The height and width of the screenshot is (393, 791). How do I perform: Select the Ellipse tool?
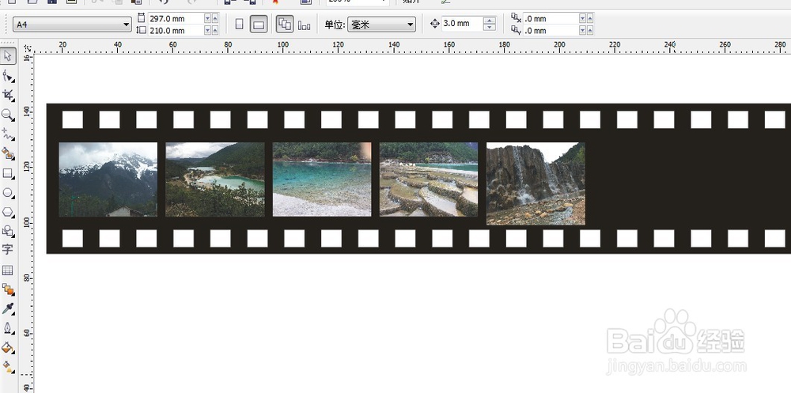[x=8, y=192]
